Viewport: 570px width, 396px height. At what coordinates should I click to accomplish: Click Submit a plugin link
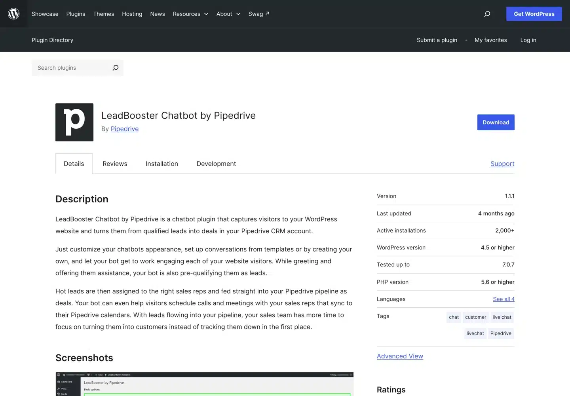(x=437, y=40)
